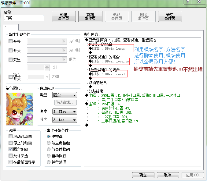The image size is (207, 181).
Task: Click the 应用(A) button
Action: [193, 175]
